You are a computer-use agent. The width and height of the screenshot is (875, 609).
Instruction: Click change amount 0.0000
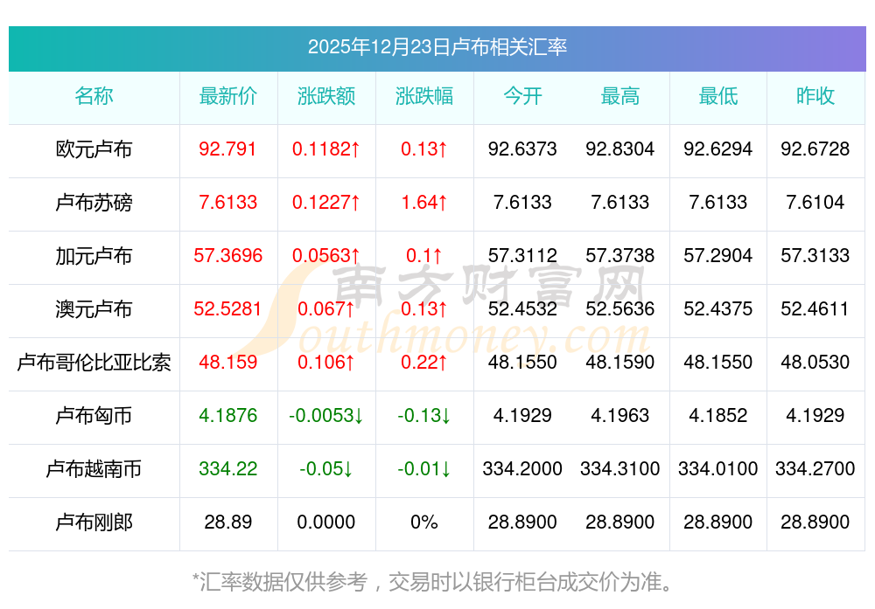click(x=325, y=522)
